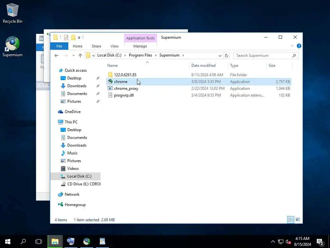
Task: Go back with the Back arrow
Action: click(56, 56)
